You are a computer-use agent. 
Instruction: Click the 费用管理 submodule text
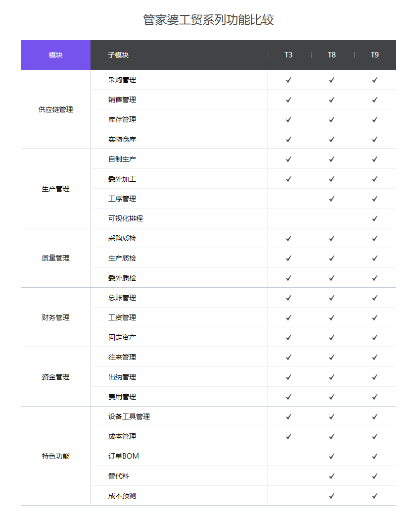[122, 397]
